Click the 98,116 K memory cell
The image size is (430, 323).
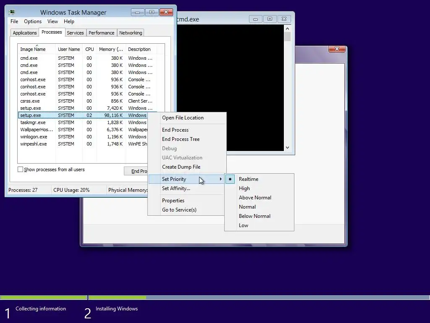113,115
